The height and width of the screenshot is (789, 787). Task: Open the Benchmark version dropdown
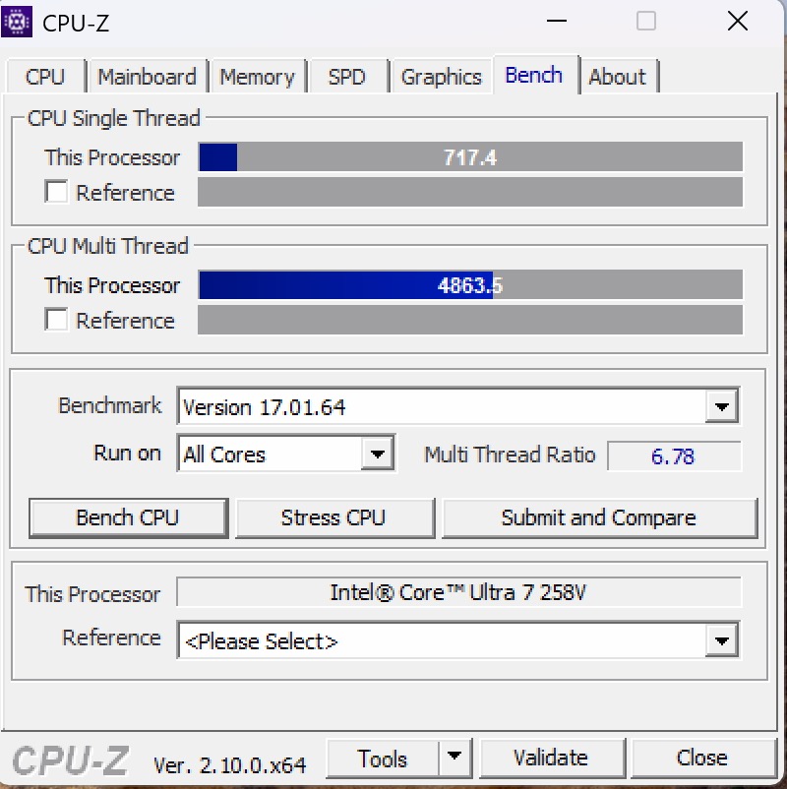click(x=722, y=406)
